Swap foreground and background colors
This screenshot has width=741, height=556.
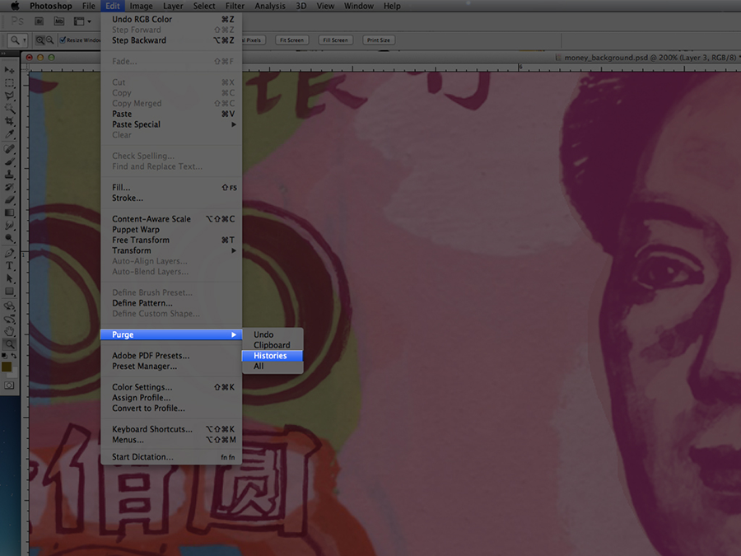click(x=14, y=356)
